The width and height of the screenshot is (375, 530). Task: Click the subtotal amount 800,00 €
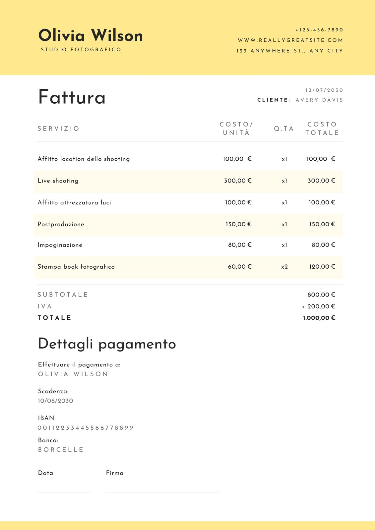point(322,294)
